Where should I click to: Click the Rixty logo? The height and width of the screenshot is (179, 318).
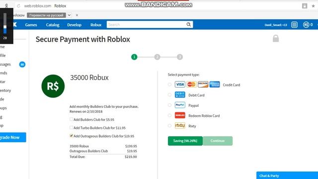coord(180,126)
